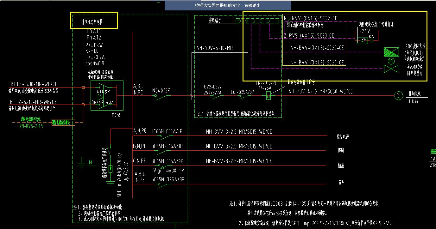
Task: Select the C,N,PE phase label
Action: pos(140,161)
